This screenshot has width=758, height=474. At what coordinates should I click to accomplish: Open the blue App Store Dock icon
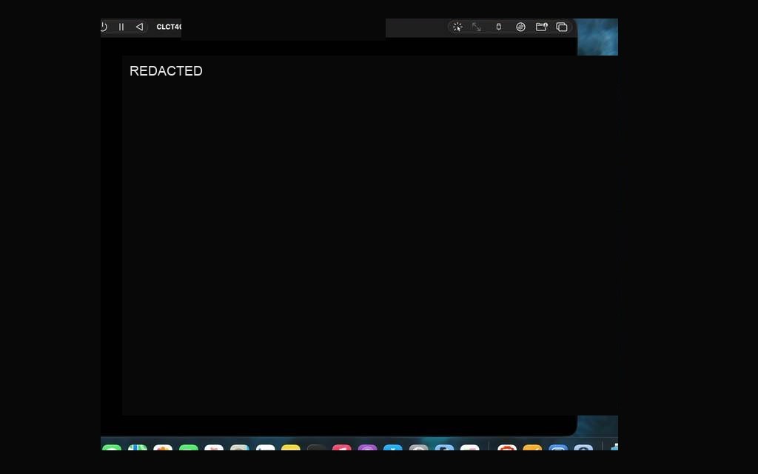pos(393,447)
